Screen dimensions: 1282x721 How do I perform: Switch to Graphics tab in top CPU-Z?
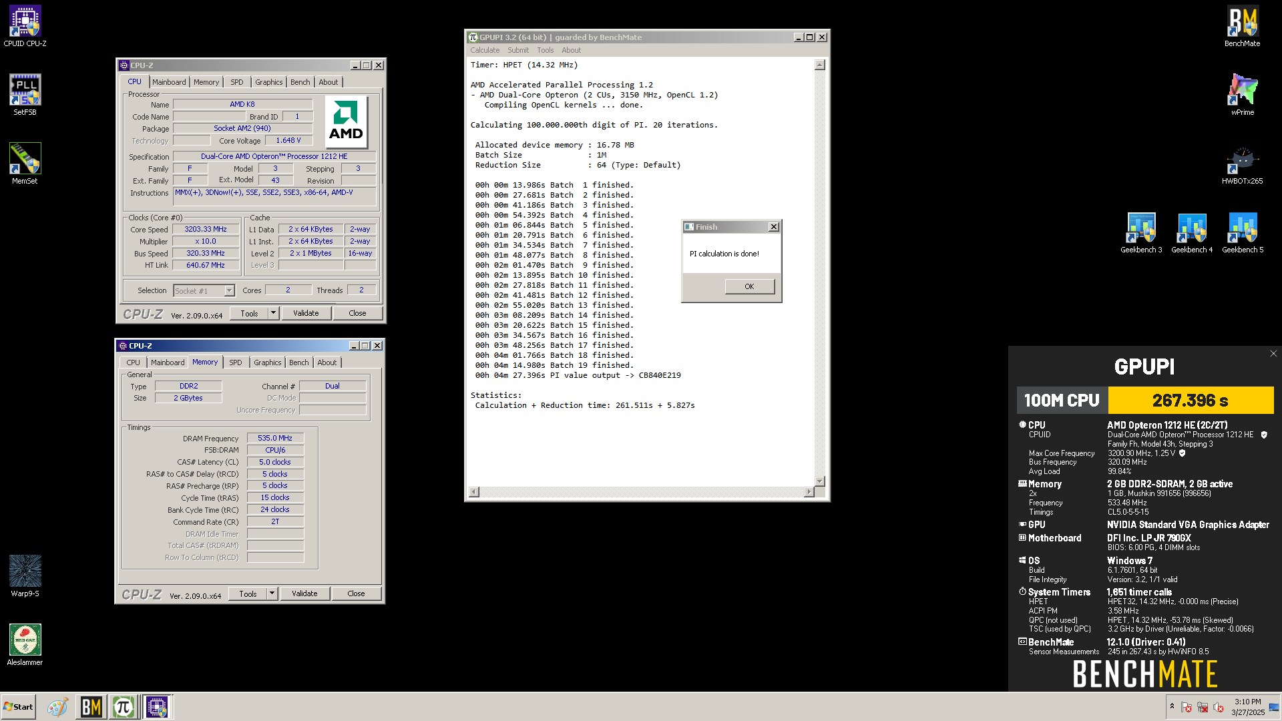268,82
